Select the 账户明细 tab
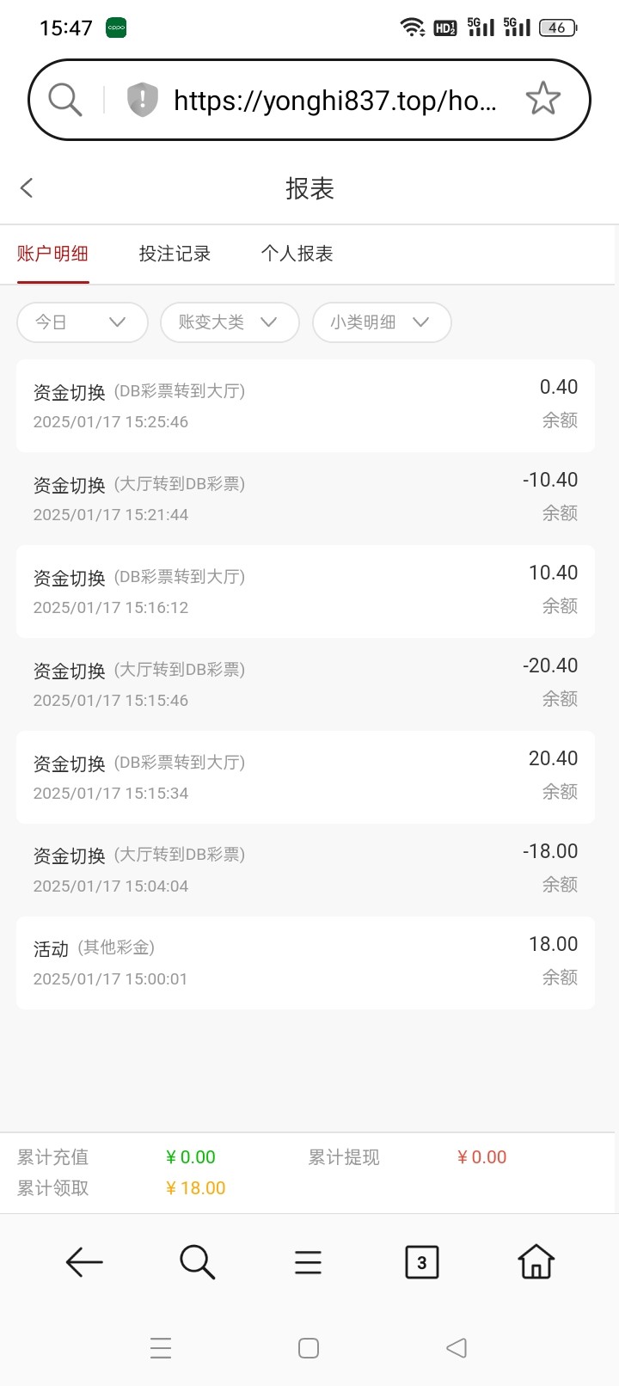This screenshot has width=619, height=1386. (52, 254)
